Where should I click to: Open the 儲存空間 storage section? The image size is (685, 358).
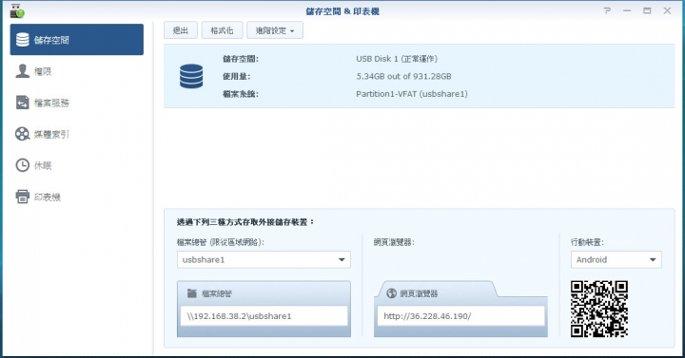coord(76,40)
